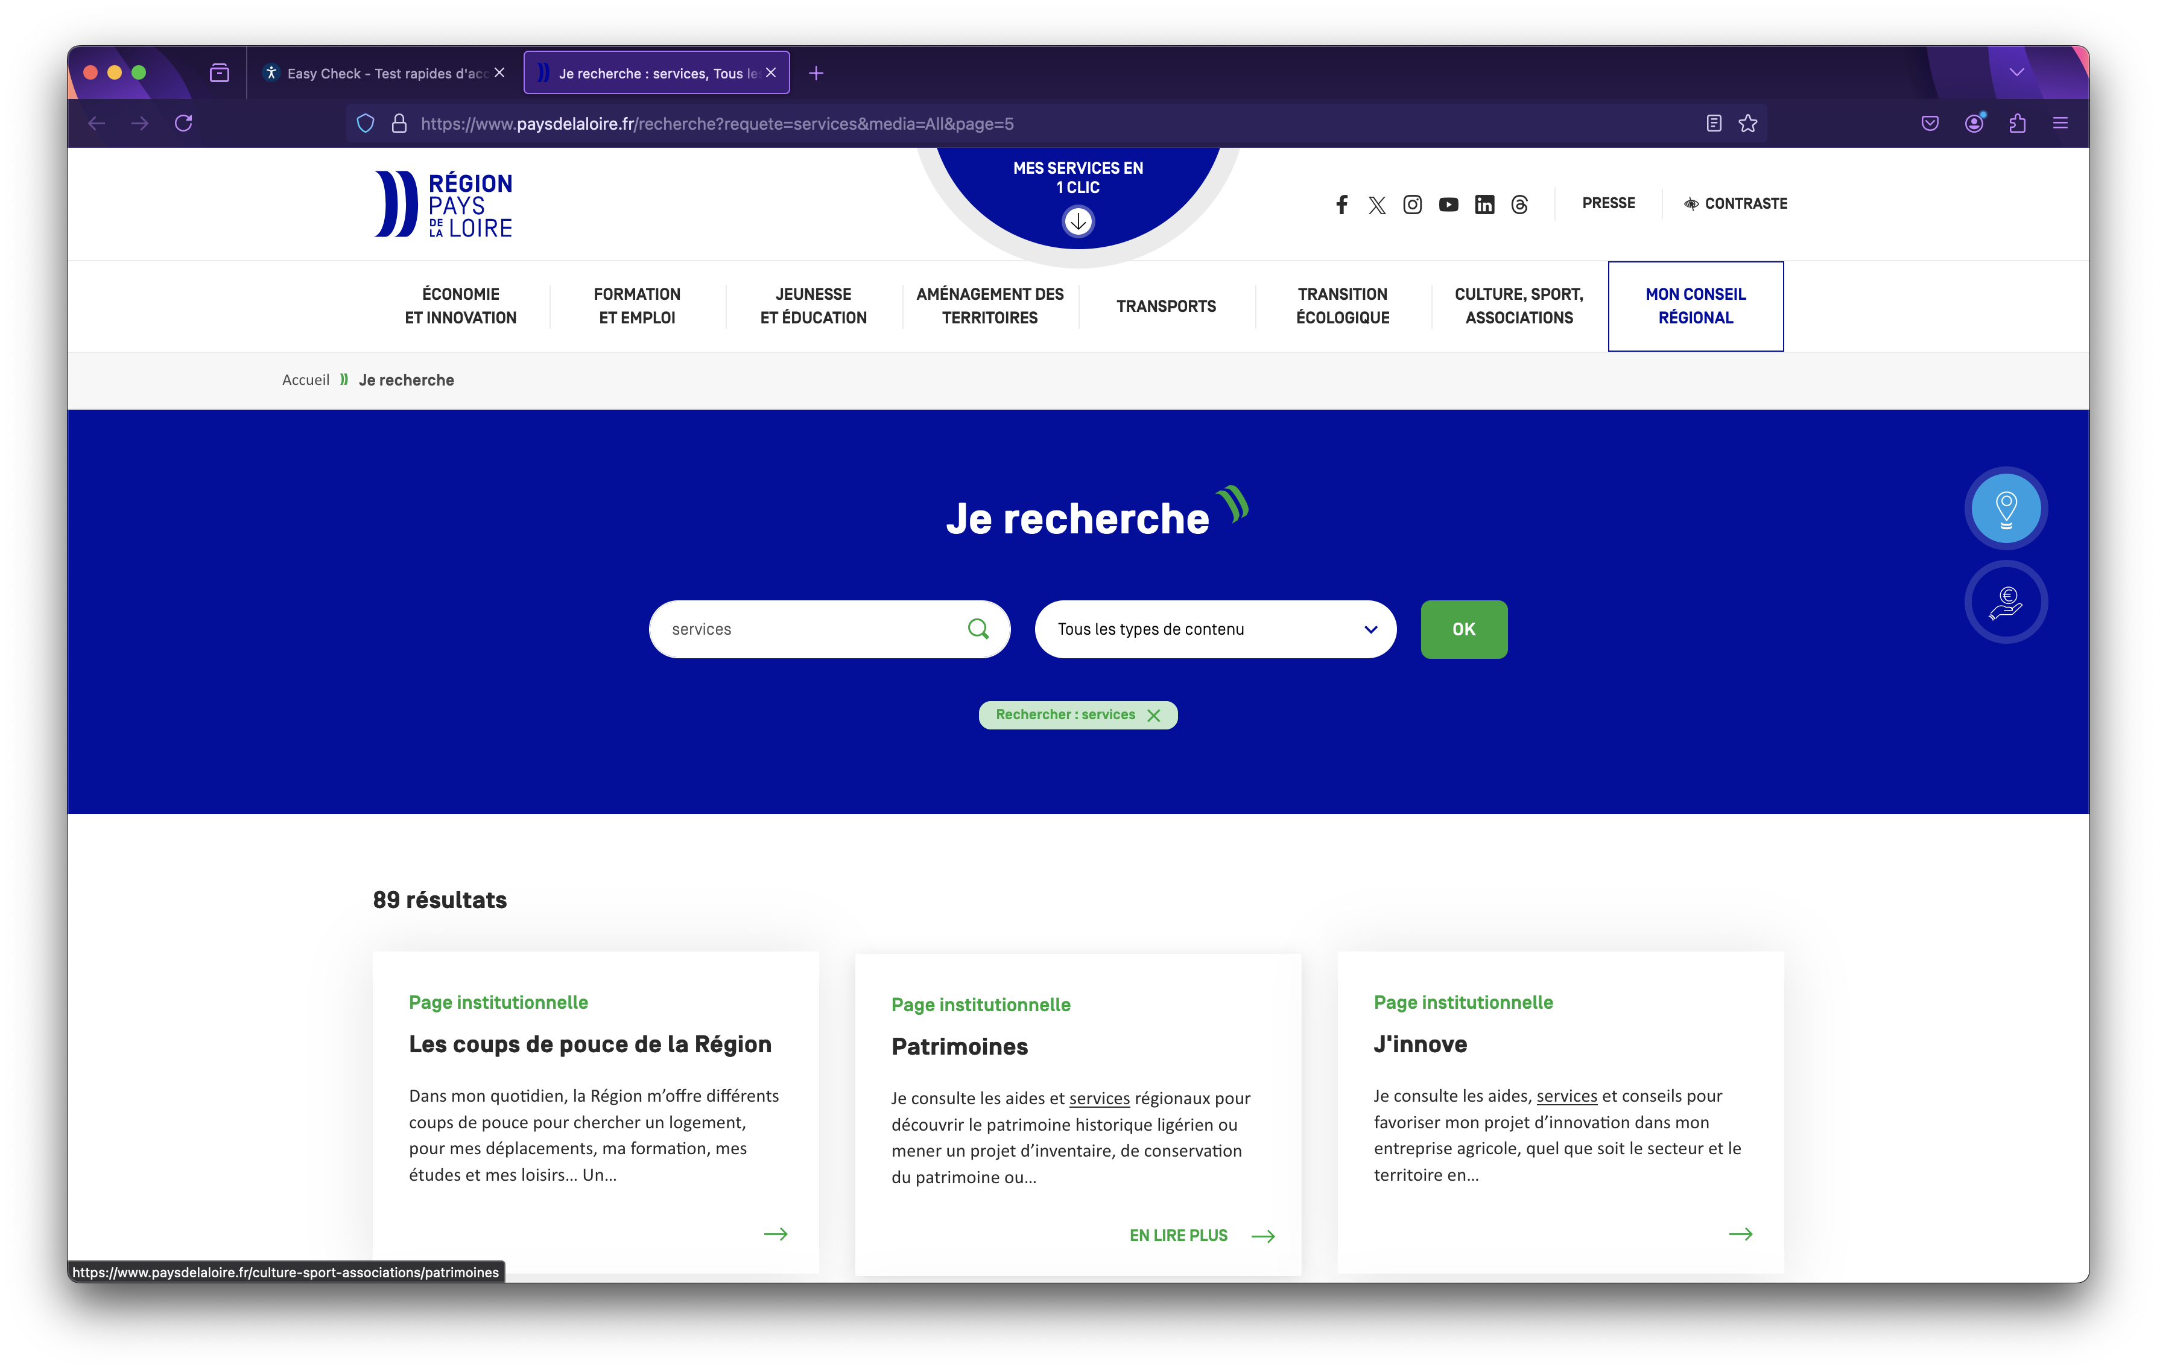
Task: Toggle reader view in the address bar
Action: pyautogui.click(x=1714, y=122)
